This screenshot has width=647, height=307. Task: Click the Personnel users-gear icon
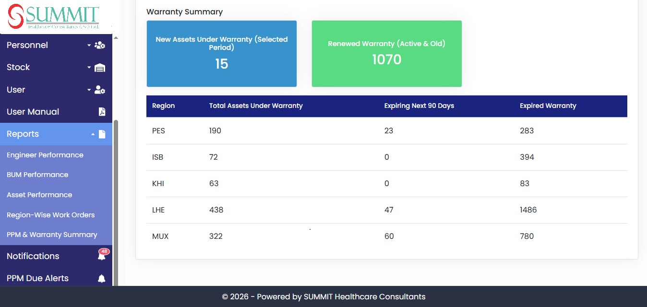[x=100, y=45]
